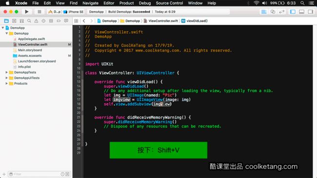
Task: Open the Xcode menu
Action: [21, 3]
